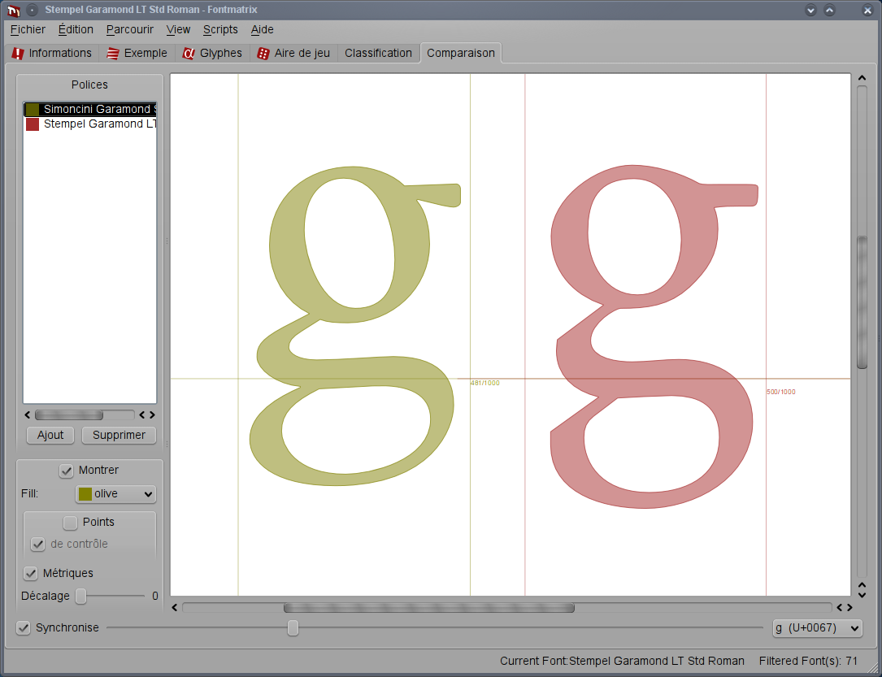Open the Fichier menu
This screenshot has width=882, height=677.
pos(28,29)
